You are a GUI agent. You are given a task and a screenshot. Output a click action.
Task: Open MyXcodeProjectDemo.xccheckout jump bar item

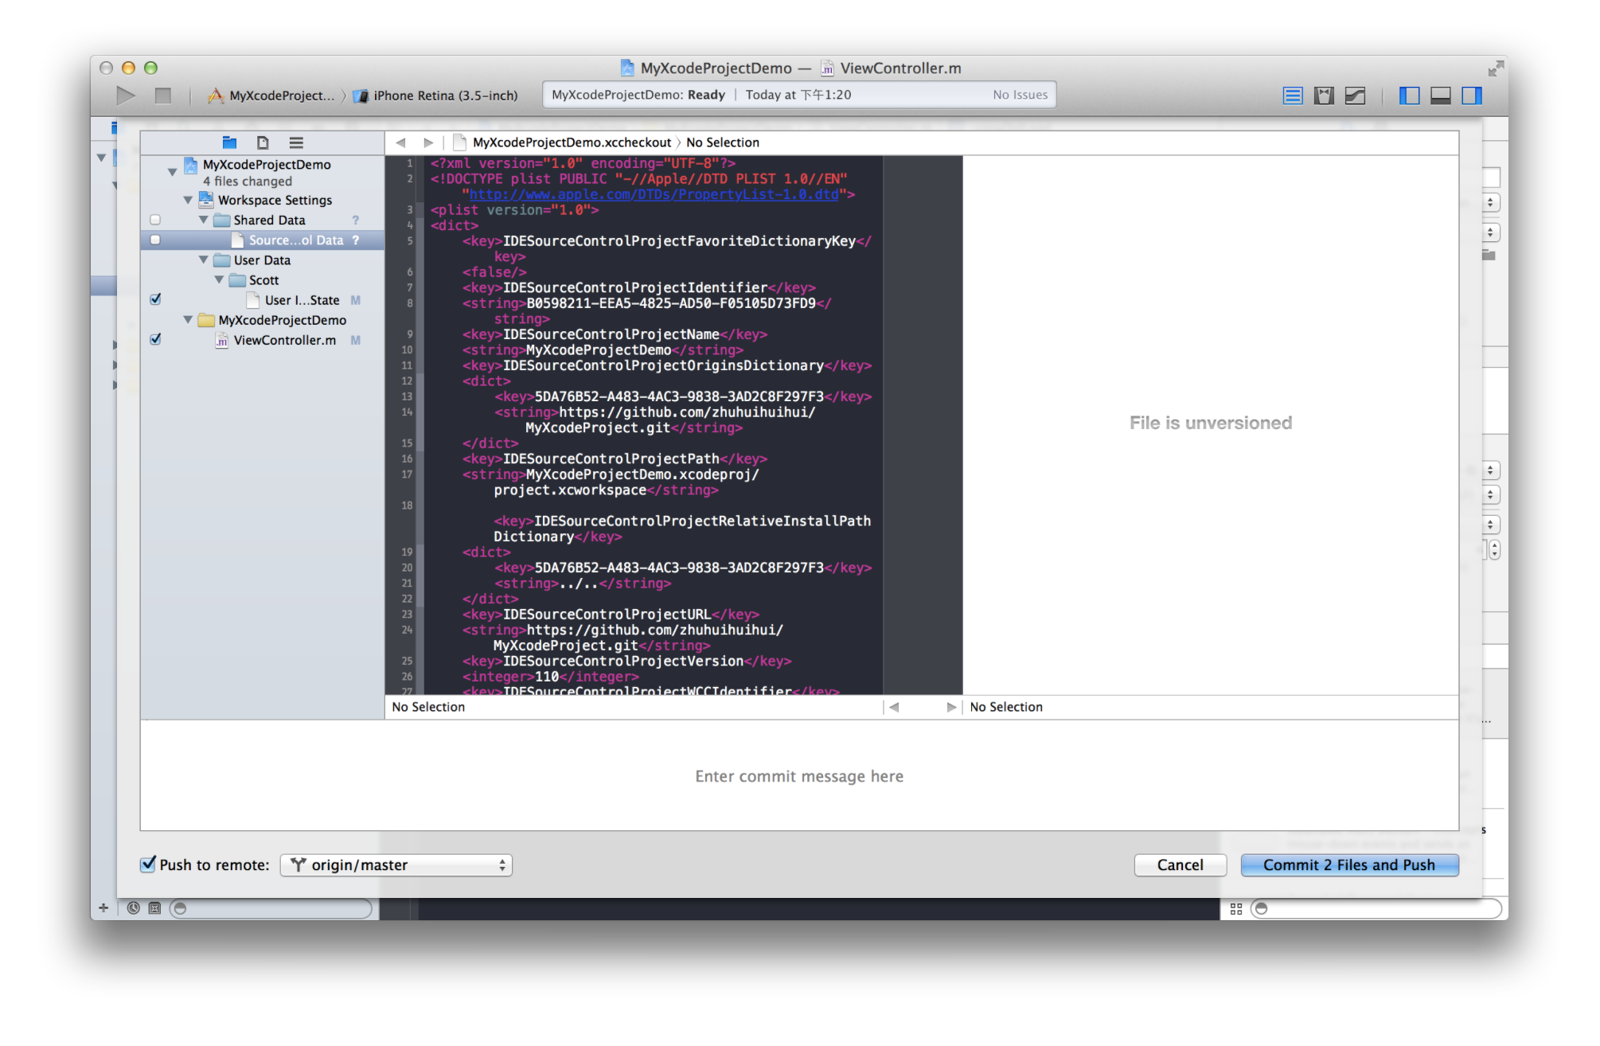(563, 142)
